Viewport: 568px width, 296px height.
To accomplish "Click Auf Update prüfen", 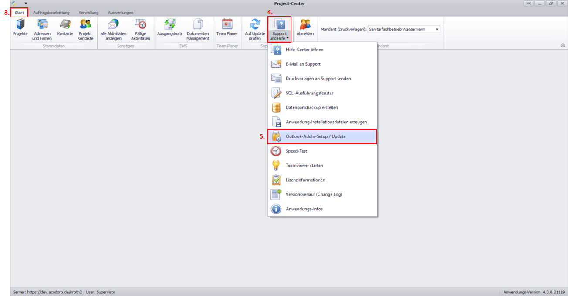I will [x=255, y=29].
